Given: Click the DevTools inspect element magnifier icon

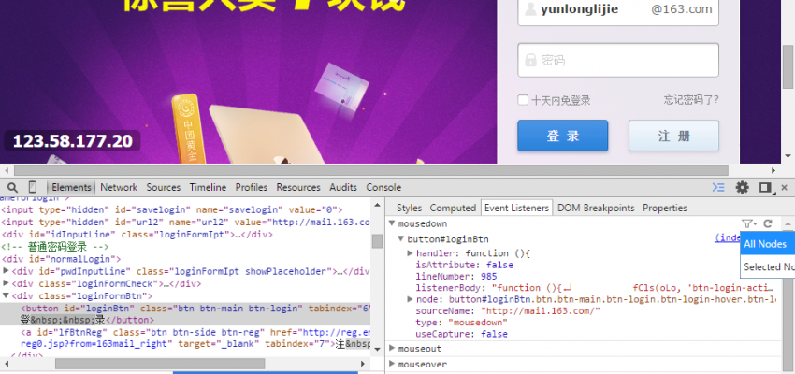Looking at the screenshot, I should tap(11, 187).
